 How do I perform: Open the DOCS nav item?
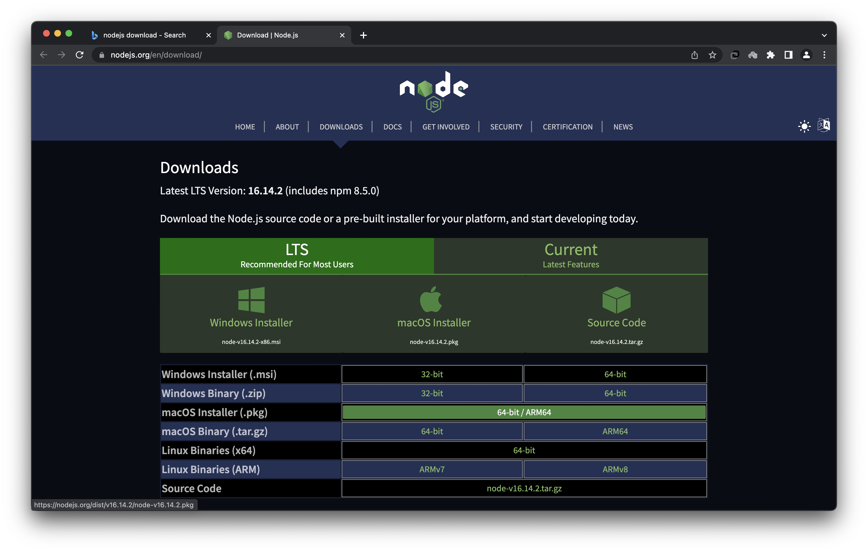(x=392, y=127)
